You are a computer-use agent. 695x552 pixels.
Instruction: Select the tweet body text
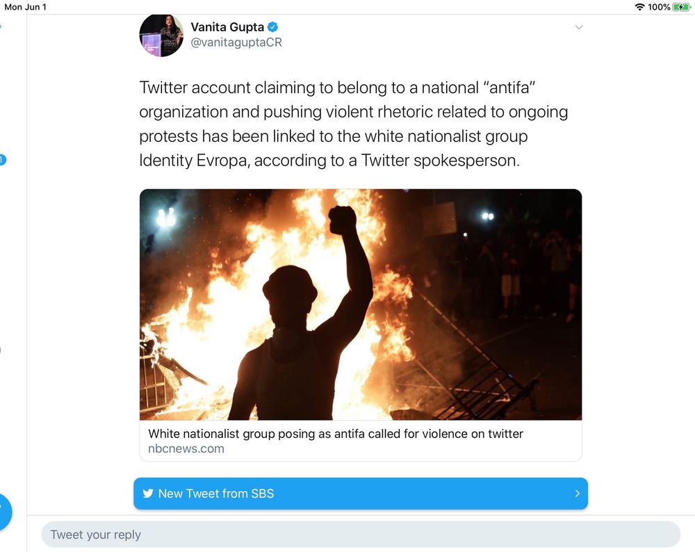353,124
